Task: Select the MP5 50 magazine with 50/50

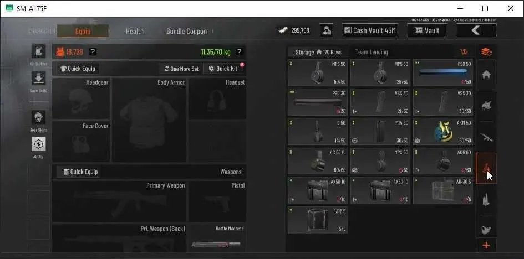Action: click(x=318, y=73)
